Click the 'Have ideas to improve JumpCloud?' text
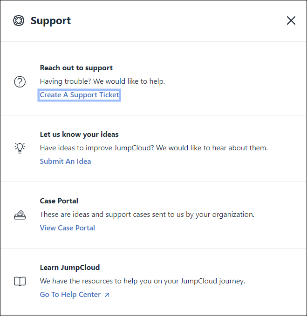Screen dimensions: 307x316 point(154,148)
